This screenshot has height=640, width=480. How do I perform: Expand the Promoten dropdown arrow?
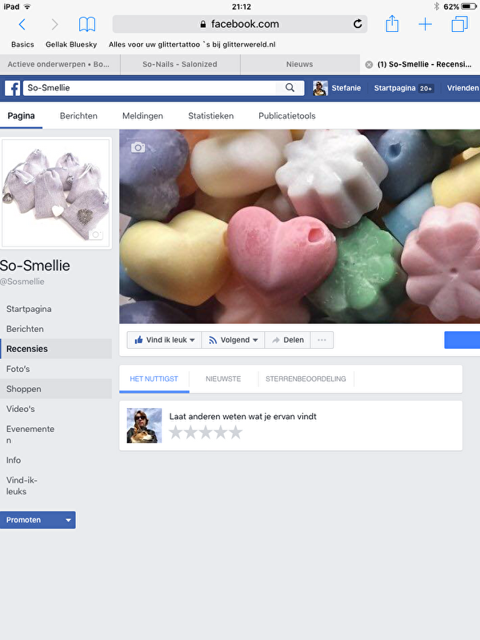click(x=68, y=520)
